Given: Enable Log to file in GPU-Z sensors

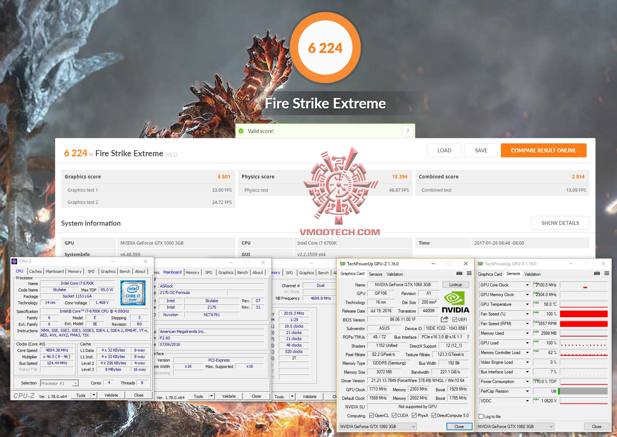Looking at the screenshot, I should 481,417.
